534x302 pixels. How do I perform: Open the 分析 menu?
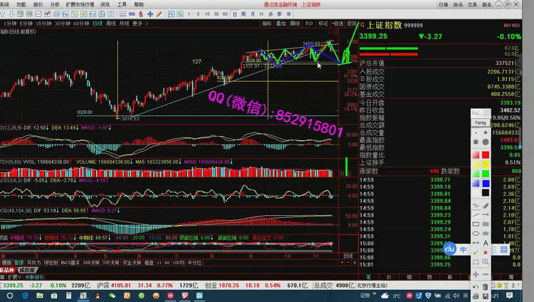(55, 4)
